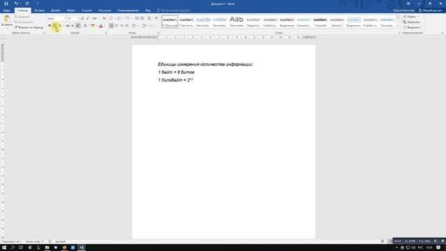446x251 pixels.
Task: Open the borders dropdown
Action: (x=155, y=26)
